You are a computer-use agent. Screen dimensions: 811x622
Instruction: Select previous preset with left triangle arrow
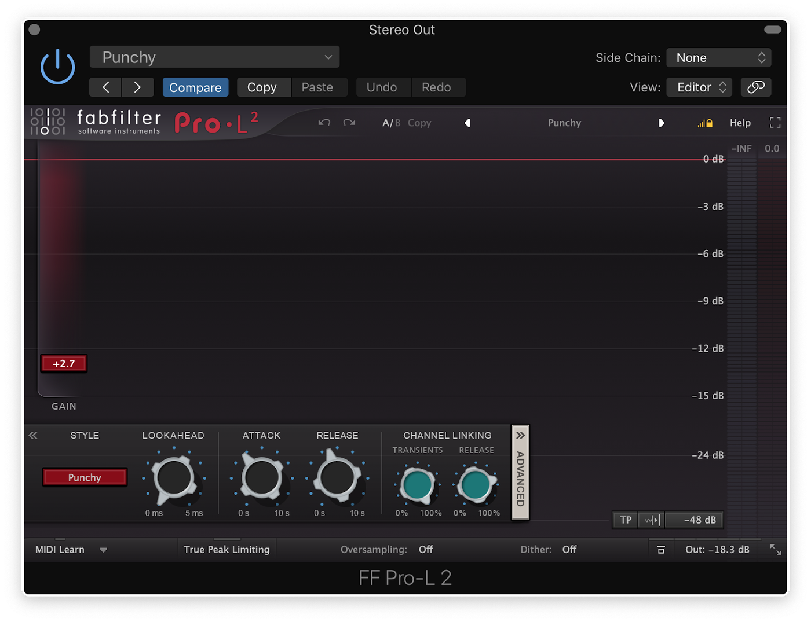pyautogui.click(x=467, y=123)
